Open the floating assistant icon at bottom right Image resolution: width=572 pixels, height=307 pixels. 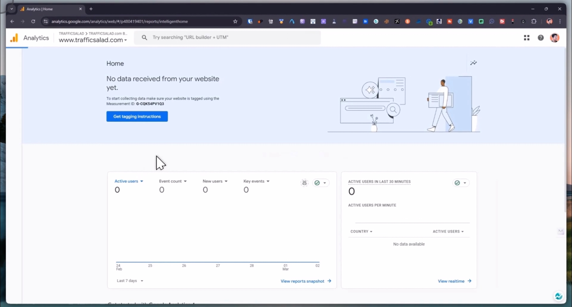click(x=559, y=296)
